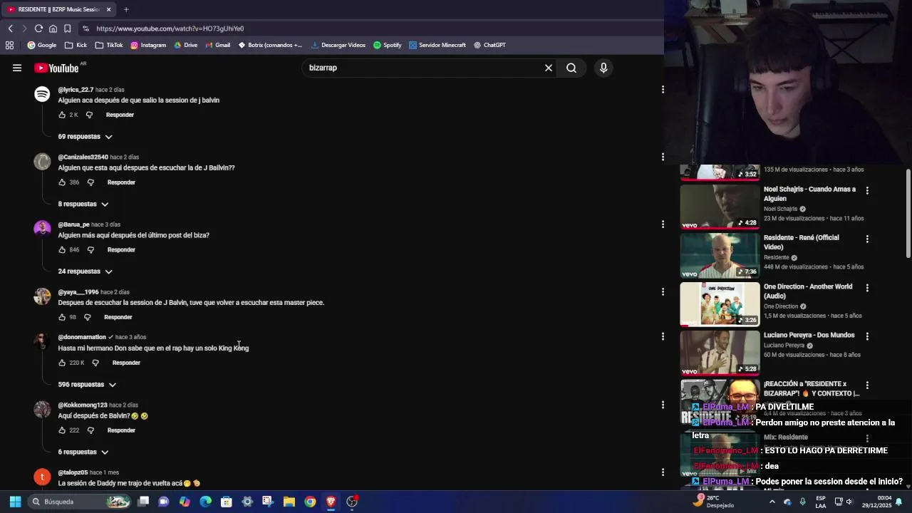
Task: Open the Instagram bookmark
Action: coord(148,45)
